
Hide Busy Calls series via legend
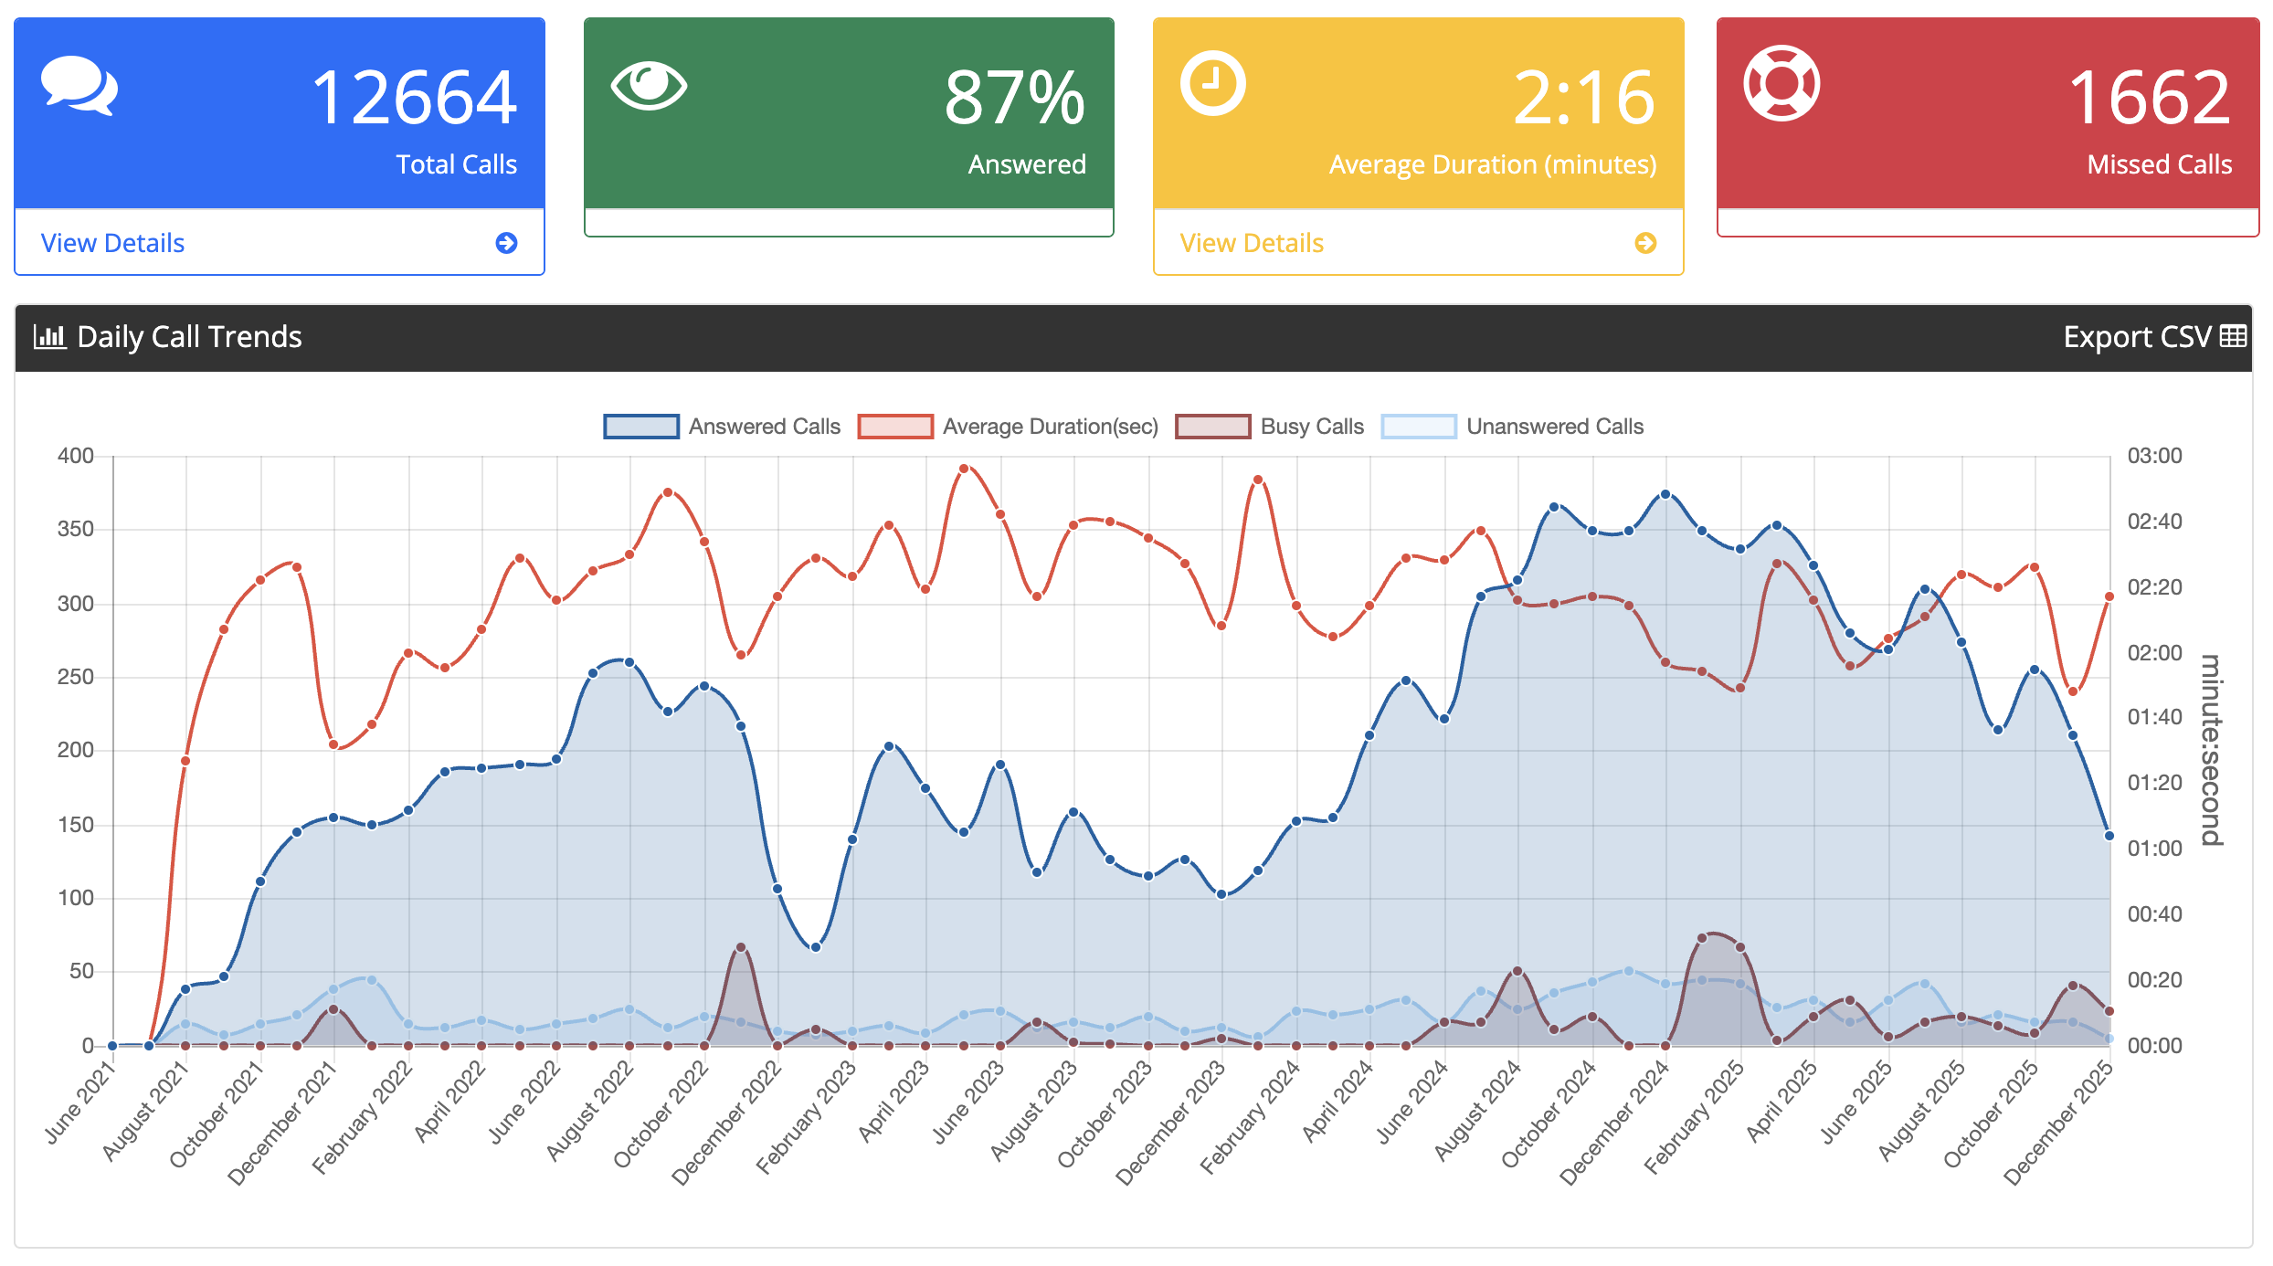tap(1311, 427)
